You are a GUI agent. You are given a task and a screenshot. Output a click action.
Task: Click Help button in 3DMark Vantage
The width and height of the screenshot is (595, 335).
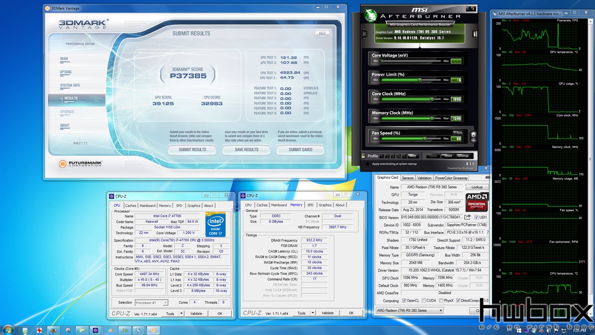click(x=322, y=33)
